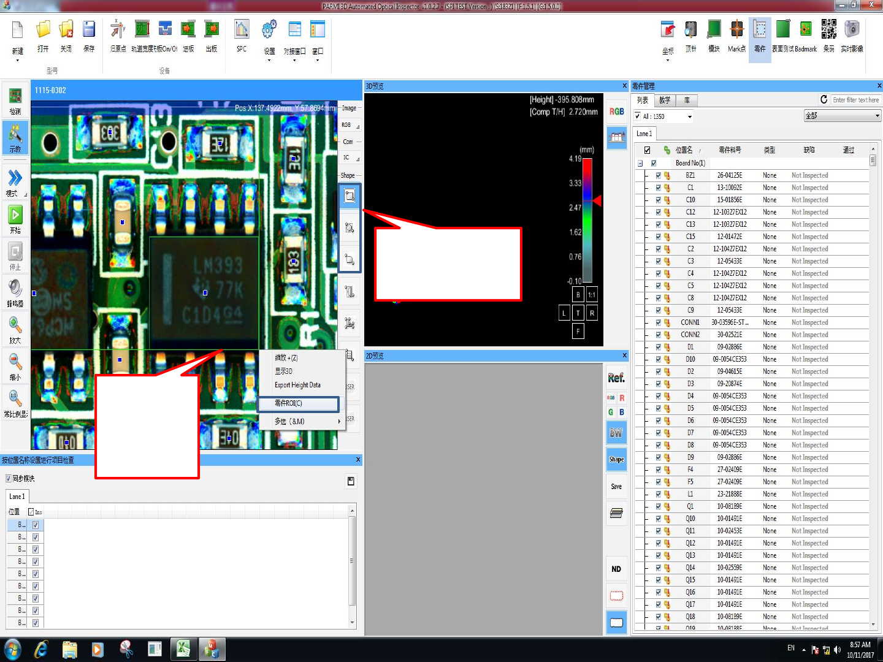883x662 pixels.
Task: Click Export Height Data menu entry
Action: [x=298, y=385]
